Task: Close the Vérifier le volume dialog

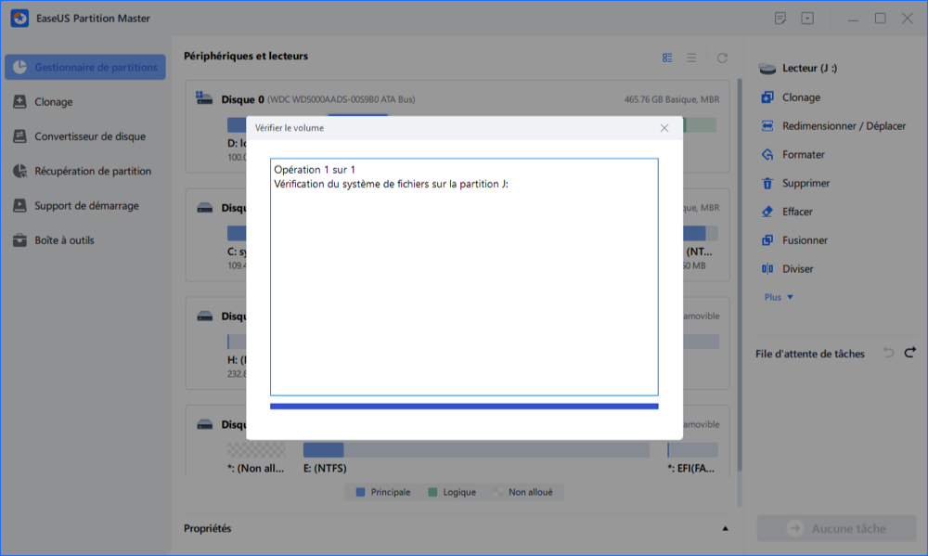Action: [664, 128]
